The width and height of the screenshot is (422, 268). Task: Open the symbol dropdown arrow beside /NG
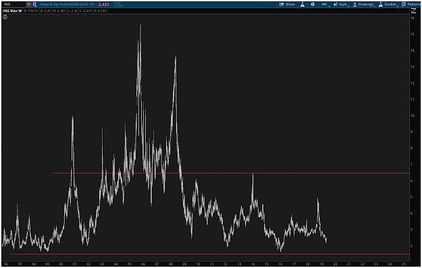pyautogui.click(x=28, y=4)
